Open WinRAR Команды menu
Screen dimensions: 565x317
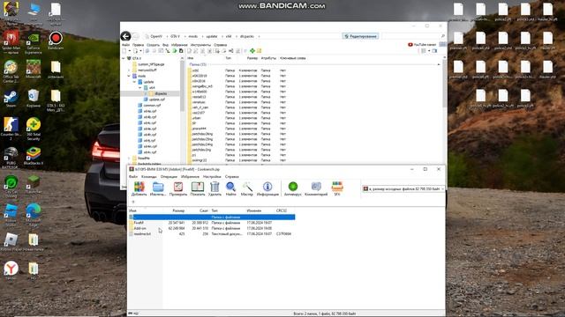[x=149, y=176]
